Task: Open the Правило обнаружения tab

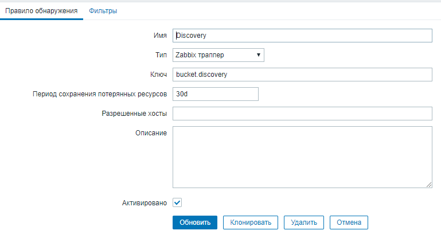Action: click(x=41, y=11)
